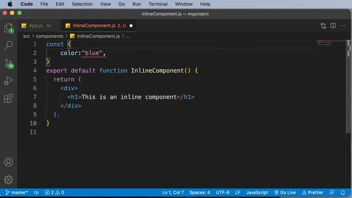Open the Go menu

pos(122,4)
